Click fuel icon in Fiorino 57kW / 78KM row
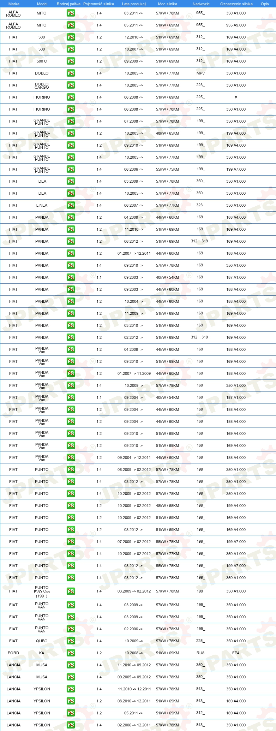The height and width of the screenshot is (731, 276). [x=71, y=109]
